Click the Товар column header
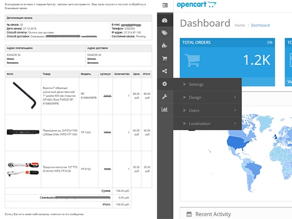 [x=47, y=74]
